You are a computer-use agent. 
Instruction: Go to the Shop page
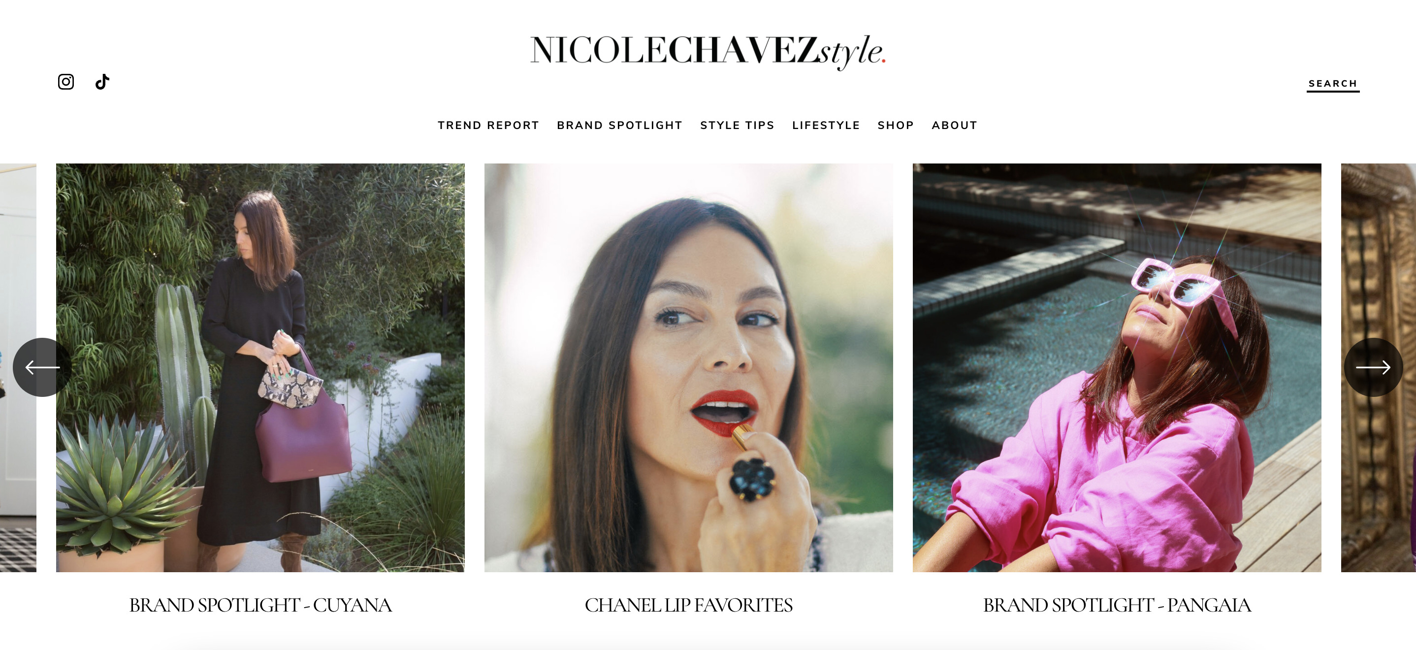click(896, 126)
